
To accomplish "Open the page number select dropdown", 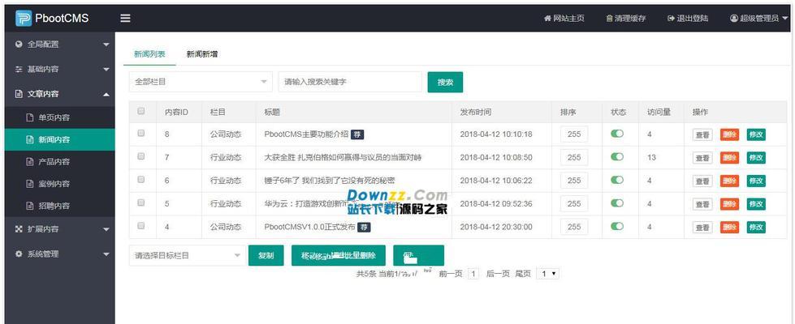I will pyautogui.click(x=547, y=274).
